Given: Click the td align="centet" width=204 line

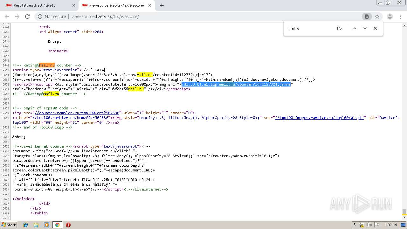Looking at the screenshot, I should click(71, 32).
